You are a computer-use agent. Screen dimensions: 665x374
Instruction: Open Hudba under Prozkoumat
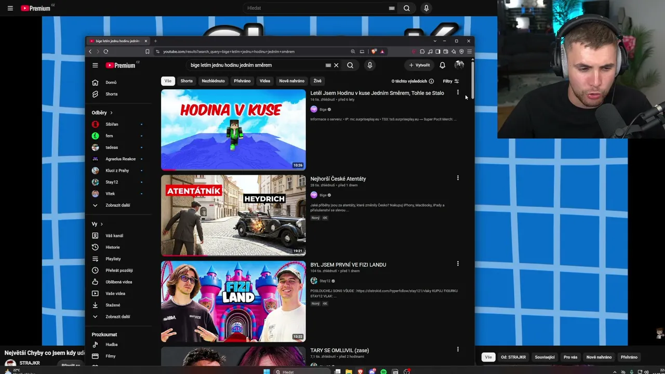pos(111,344)
